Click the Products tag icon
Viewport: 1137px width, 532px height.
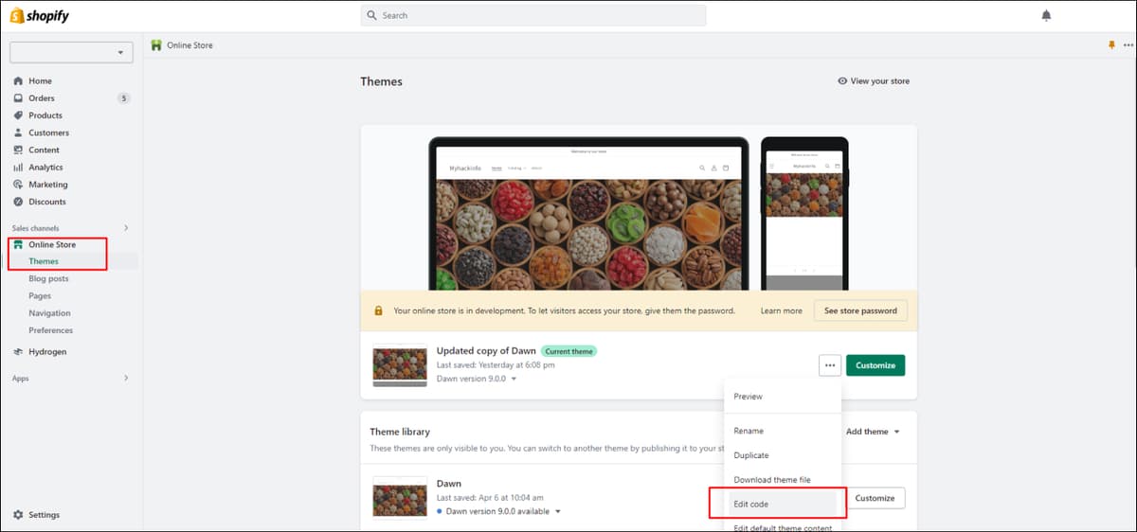click(x=18, y=115)
